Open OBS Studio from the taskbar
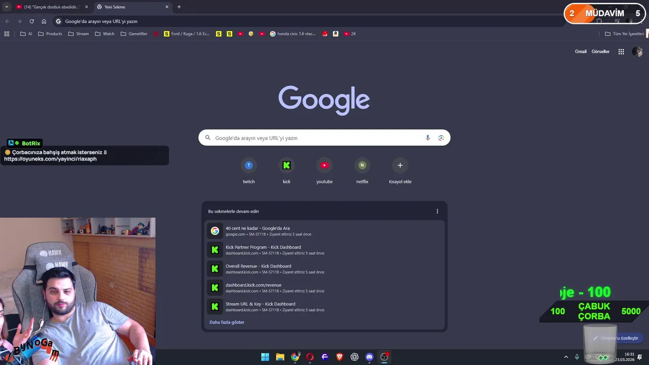 [x=384, y=357]
